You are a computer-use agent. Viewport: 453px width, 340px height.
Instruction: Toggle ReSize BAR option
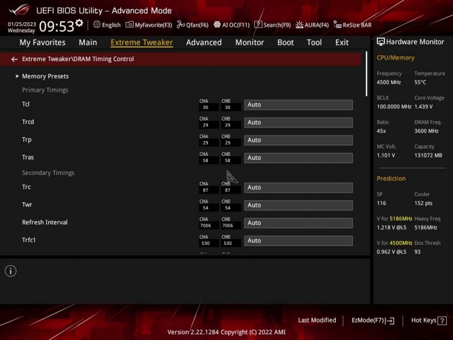pos(352,25)
